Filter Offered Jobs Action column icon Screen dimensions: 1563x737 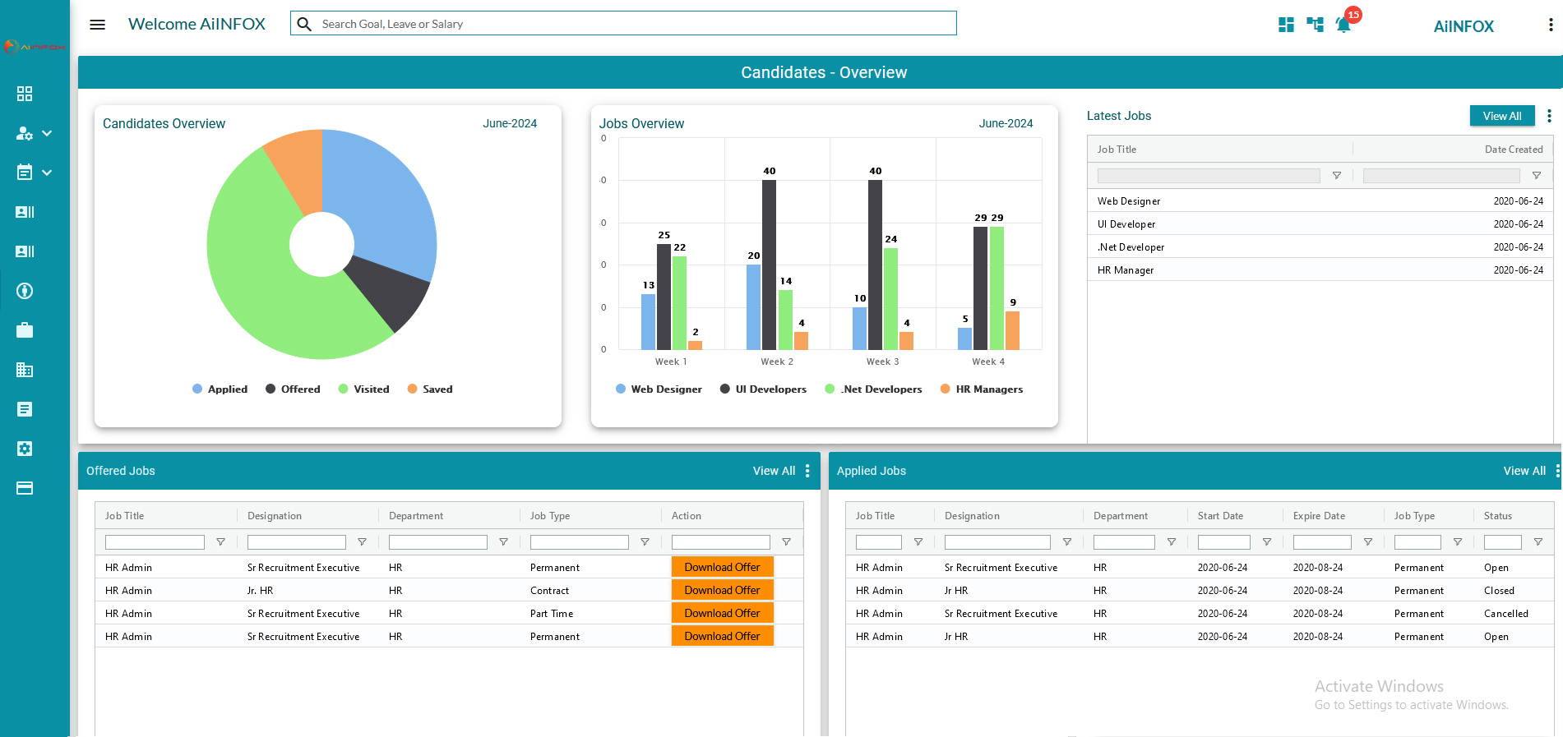click(x=786, y=542)
